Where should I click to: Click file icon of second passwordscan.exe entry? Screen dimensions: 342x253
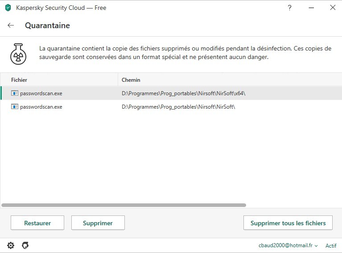[15, 107]
